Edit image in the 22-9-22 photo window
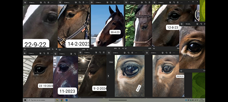This screenshot has height=102, width=228. [41, 3]
